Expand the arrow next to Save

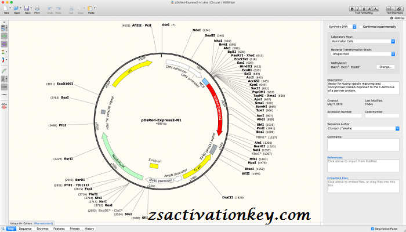(31, 8)
